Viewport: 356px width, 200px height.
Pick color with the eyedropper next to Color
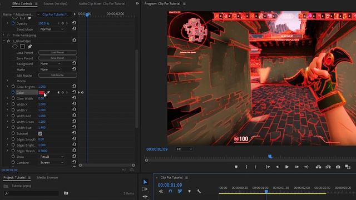tap(48, 93)
